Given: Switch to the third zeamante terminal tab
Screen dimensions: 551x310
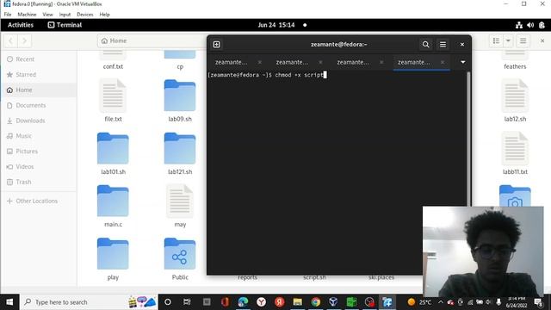Looking at the screenshot, I should (353, 62).
